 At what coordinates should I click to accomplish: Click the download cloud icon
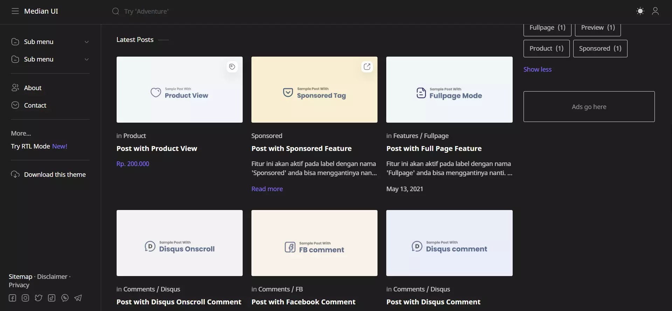(x=15, y=174)
